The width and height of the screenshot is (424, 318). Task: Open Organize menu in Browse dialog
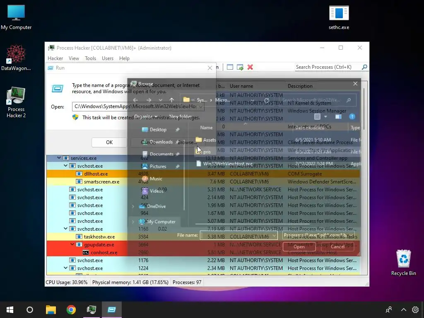click(x=146, y=116)
